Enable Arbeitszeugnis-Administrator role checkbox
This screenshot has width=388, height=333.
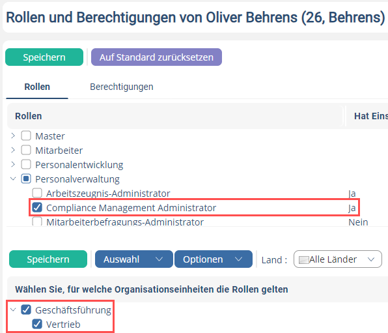coord(37,193)
